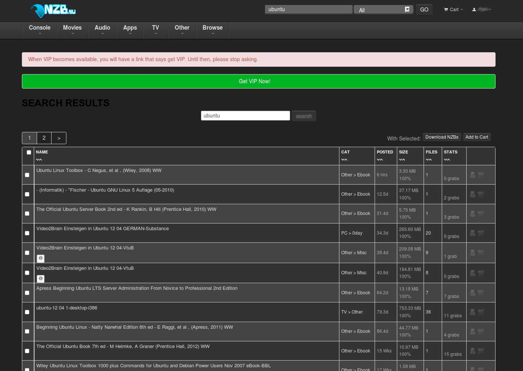Open the ubuntu-12 04 1-desktop-i386 release link
523x371 pixels.
click(67, 308)
